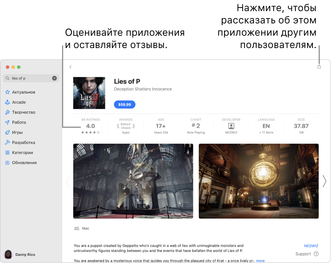Open the second screenshot with the golden globe
Viewport: 331px width, 263px height.
tap(258, 181)
